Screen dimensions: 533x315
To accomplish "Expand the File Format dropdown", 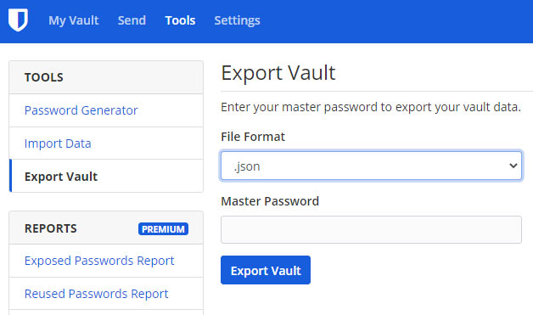I will pyautogui.click(x=371, y=166).
